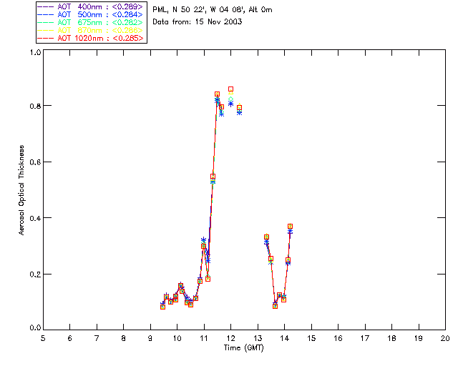Click the y-axis tick label 0.2
Screen dimensions: 458x366
coord(35,274)
